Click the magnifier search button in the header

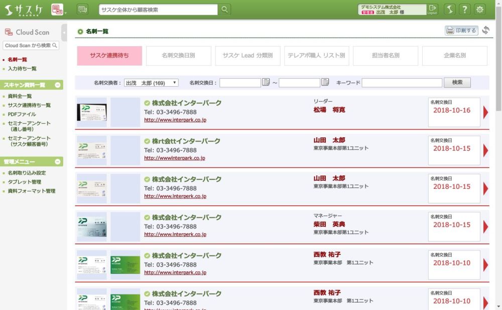[224, 10]
